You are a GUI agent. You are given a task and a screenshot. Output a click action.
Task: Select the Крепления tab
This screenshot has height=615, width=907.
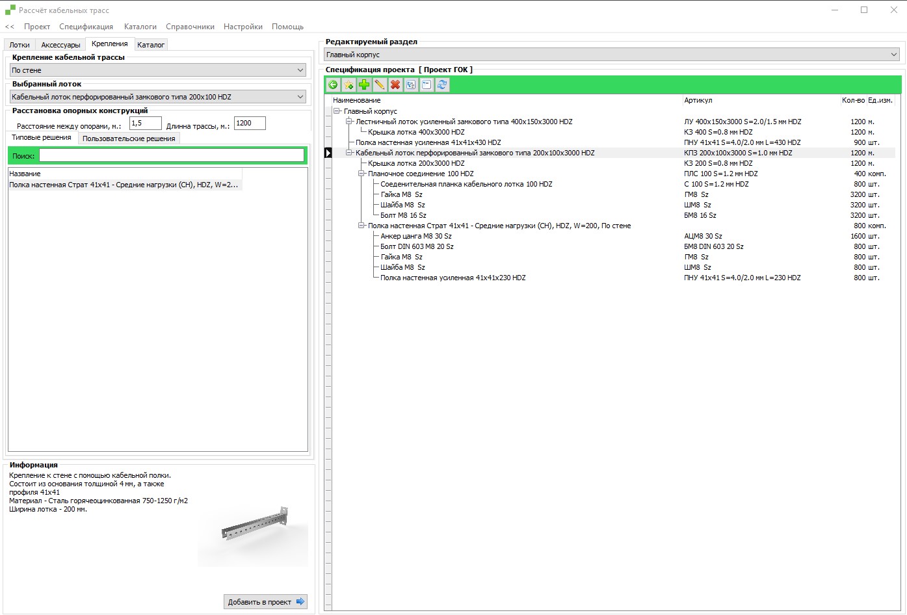click(x=110, y=44)
